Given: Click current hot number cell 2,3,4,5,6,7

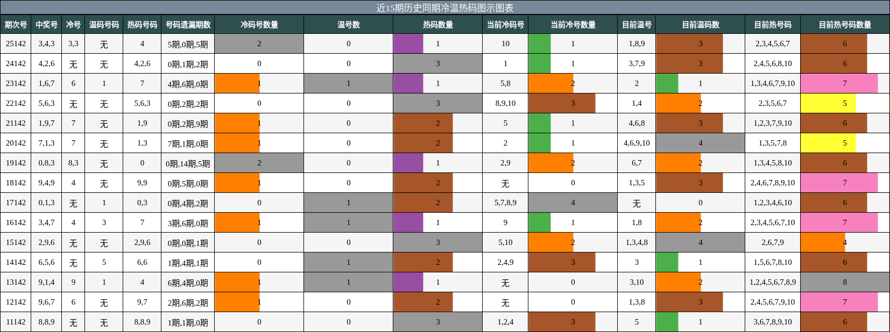Looking at the screenshot, I should (773, 44).
